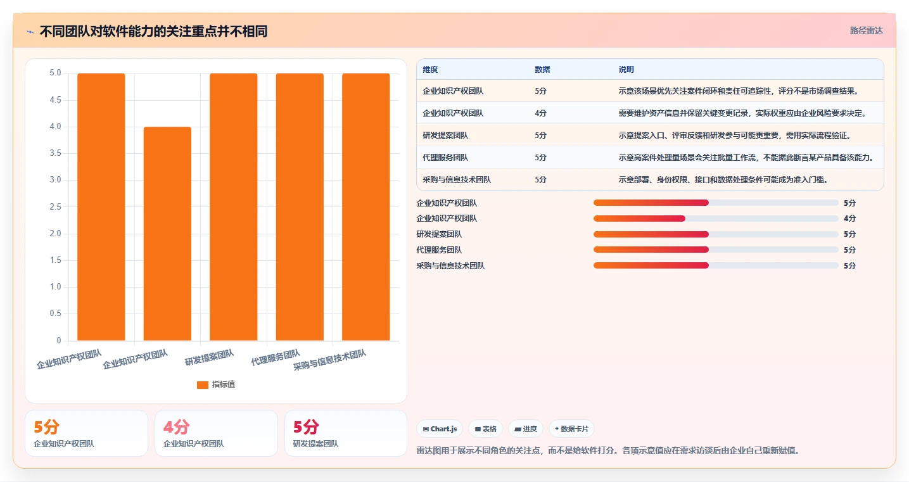Screen dimensions: 909x482
Task: Click the lightning icon beside the page heading
Action: pos(30,31)
